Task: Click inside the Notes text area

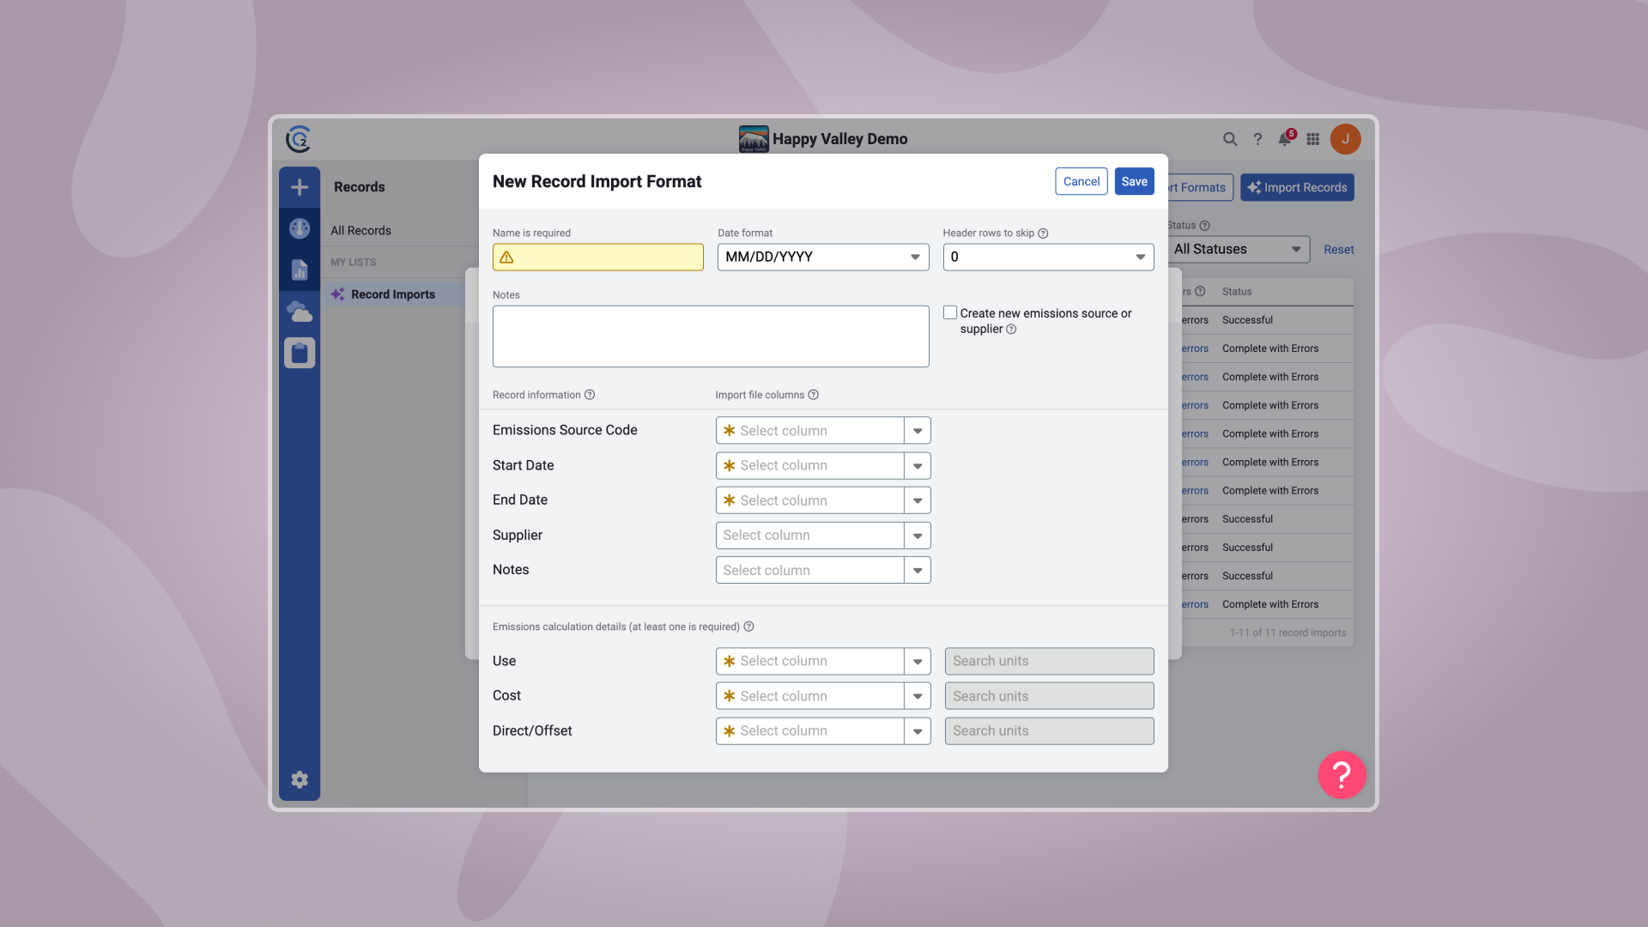Action: 710,336
